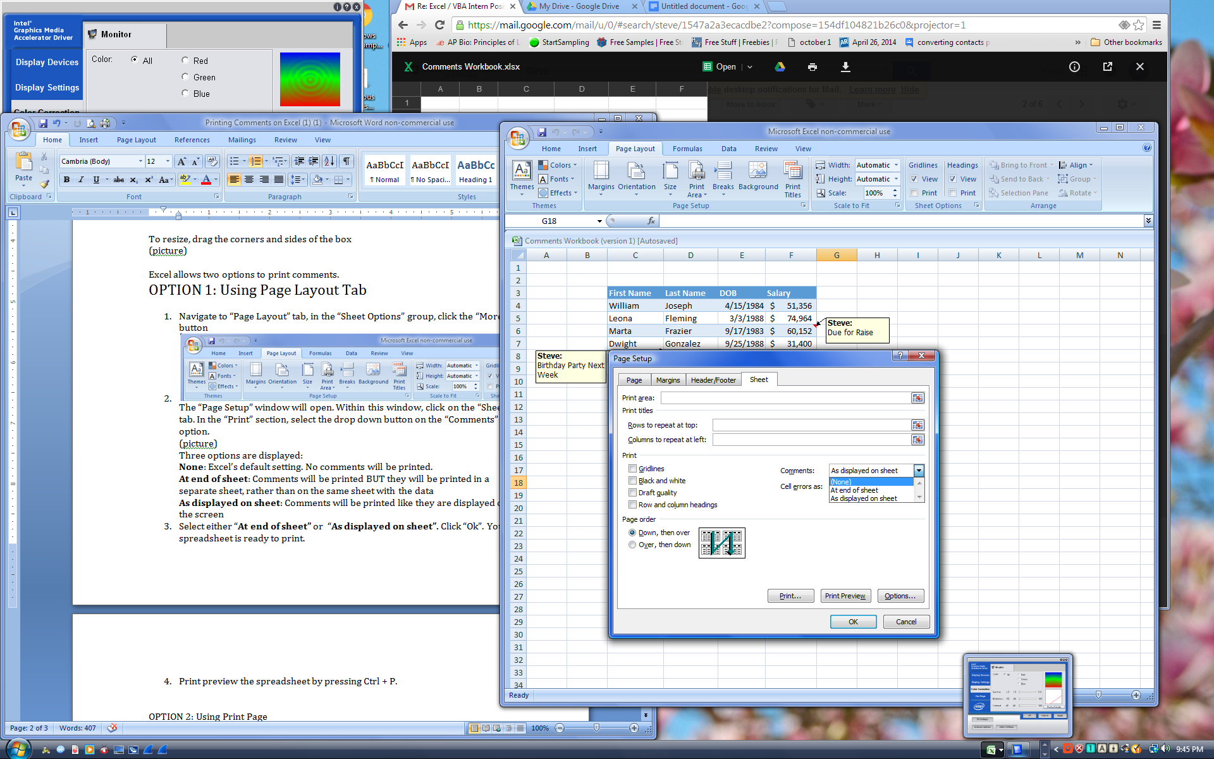Check the Black and white option
Screen dimensions: 1214x759
click(632, 481)
